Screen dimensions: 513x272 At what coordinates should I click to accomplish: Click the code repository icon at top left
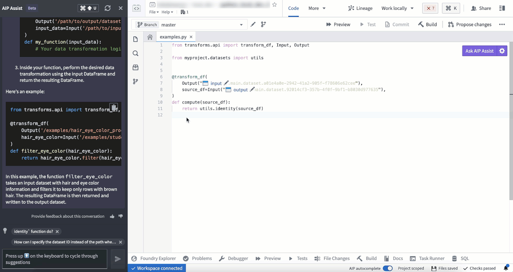point(136,8)
